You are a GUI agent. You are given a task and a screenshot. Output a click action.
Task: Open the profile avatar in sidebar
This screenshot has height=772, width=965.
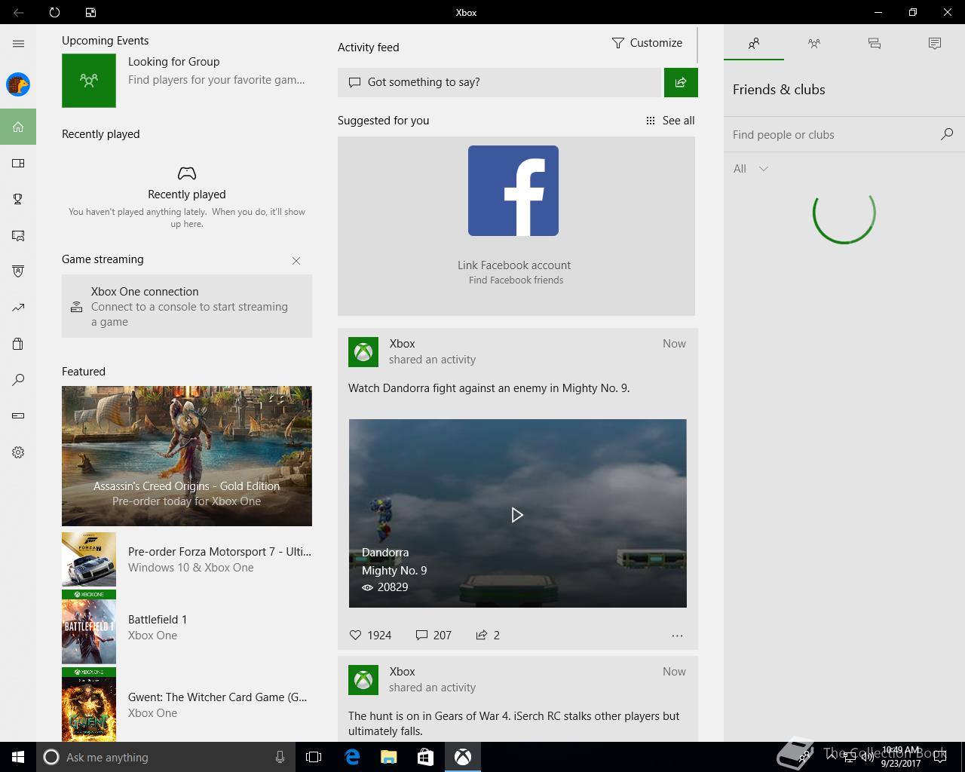coord(18,84)
